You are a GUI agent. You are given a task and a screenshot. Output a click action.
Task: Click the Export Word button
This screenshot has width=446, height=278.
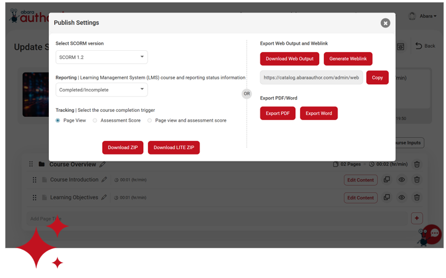319,113
